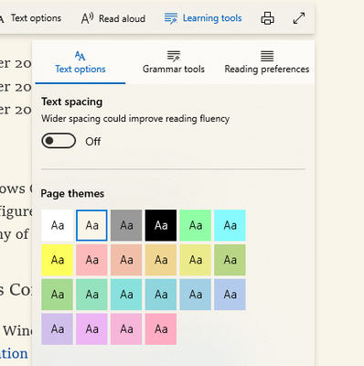Click the Reading preferences lines icon
The height and width of the screenshot is (366, 364).
pos(267,56)
